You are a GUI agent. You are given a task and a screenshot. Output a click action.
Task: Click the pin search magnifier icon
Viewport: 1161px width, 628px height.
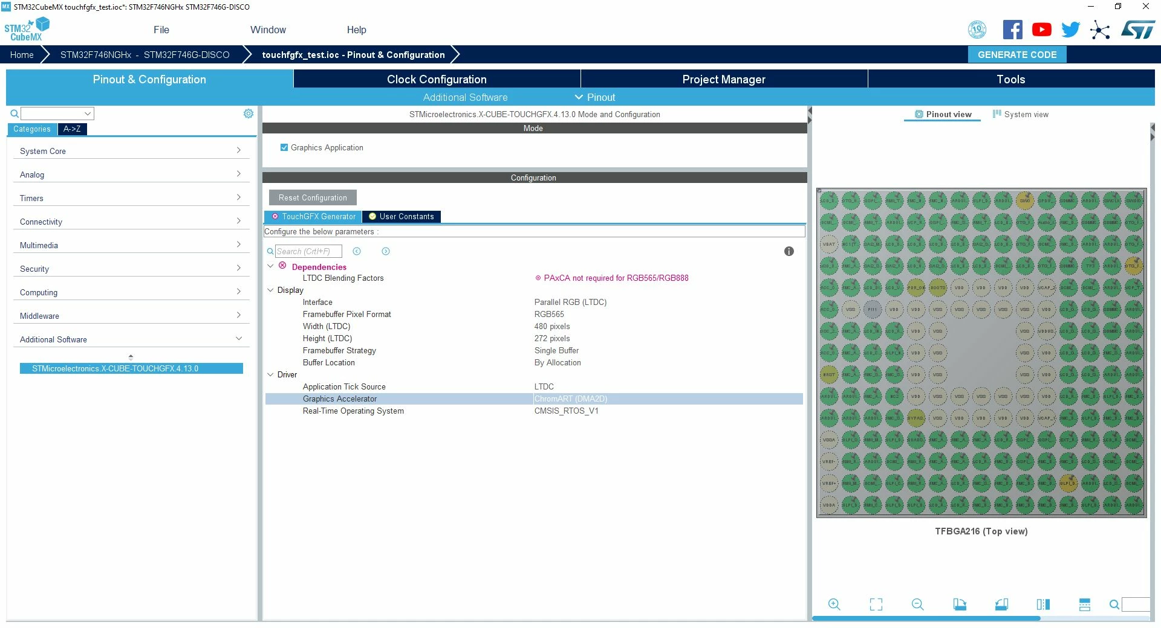(x=1114, y=604)
